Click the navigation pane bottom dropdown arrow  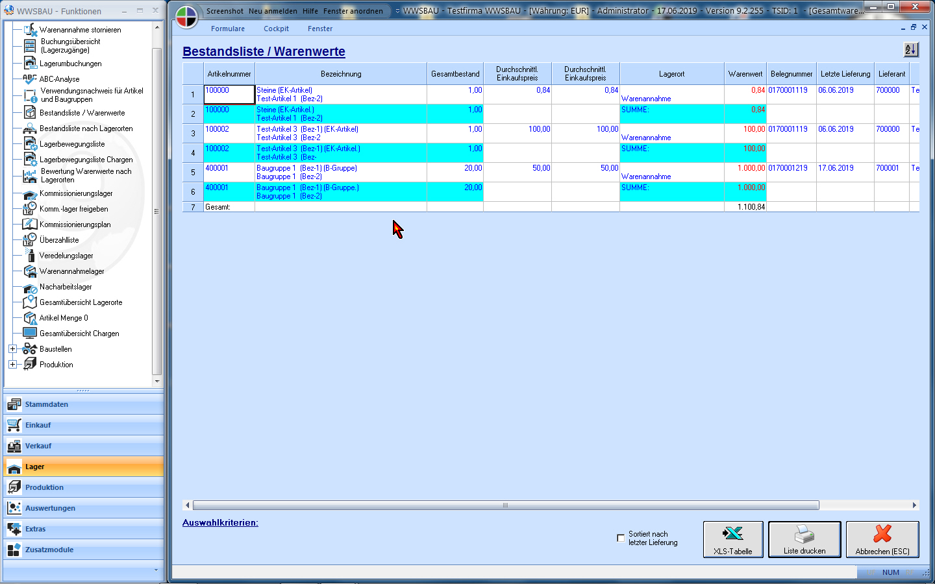coord(156,570)
